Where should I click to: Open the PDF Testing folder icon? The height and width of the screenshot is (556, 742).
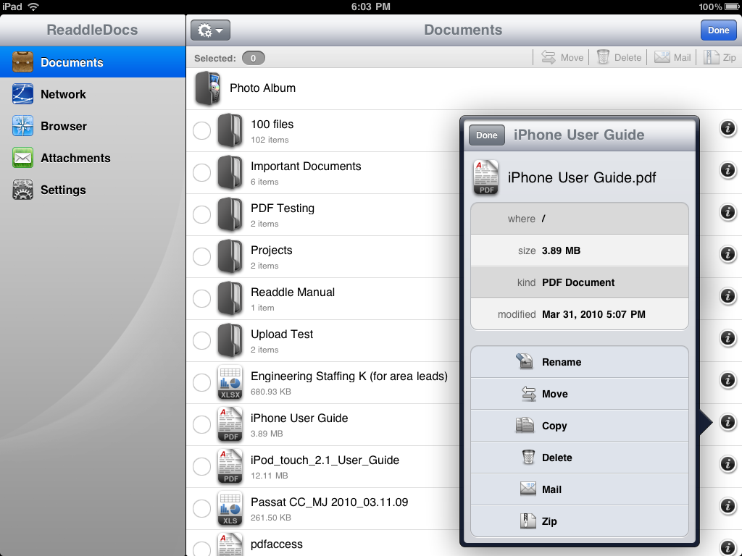(230, 214)
